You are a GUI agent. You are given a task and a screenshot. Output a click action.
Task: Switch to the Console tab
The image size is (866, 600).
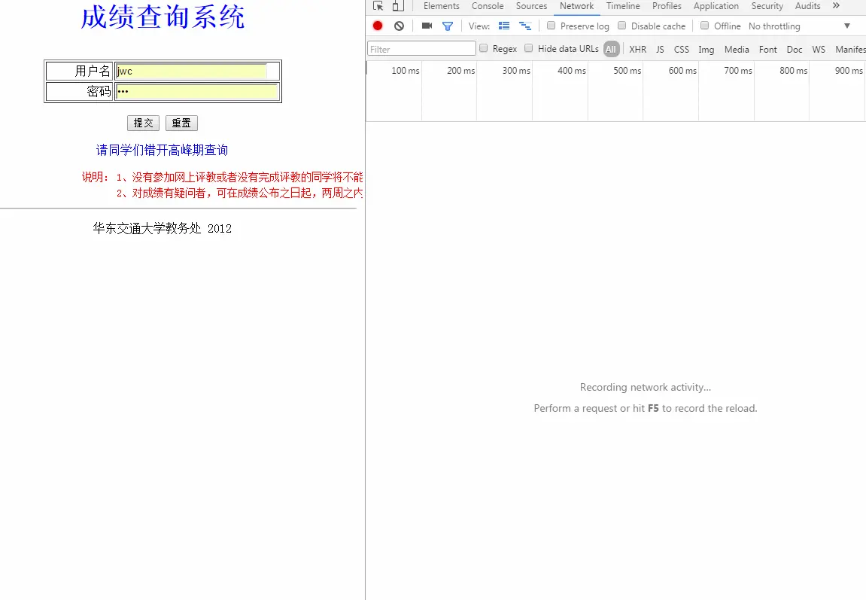[x=487, y=6]
